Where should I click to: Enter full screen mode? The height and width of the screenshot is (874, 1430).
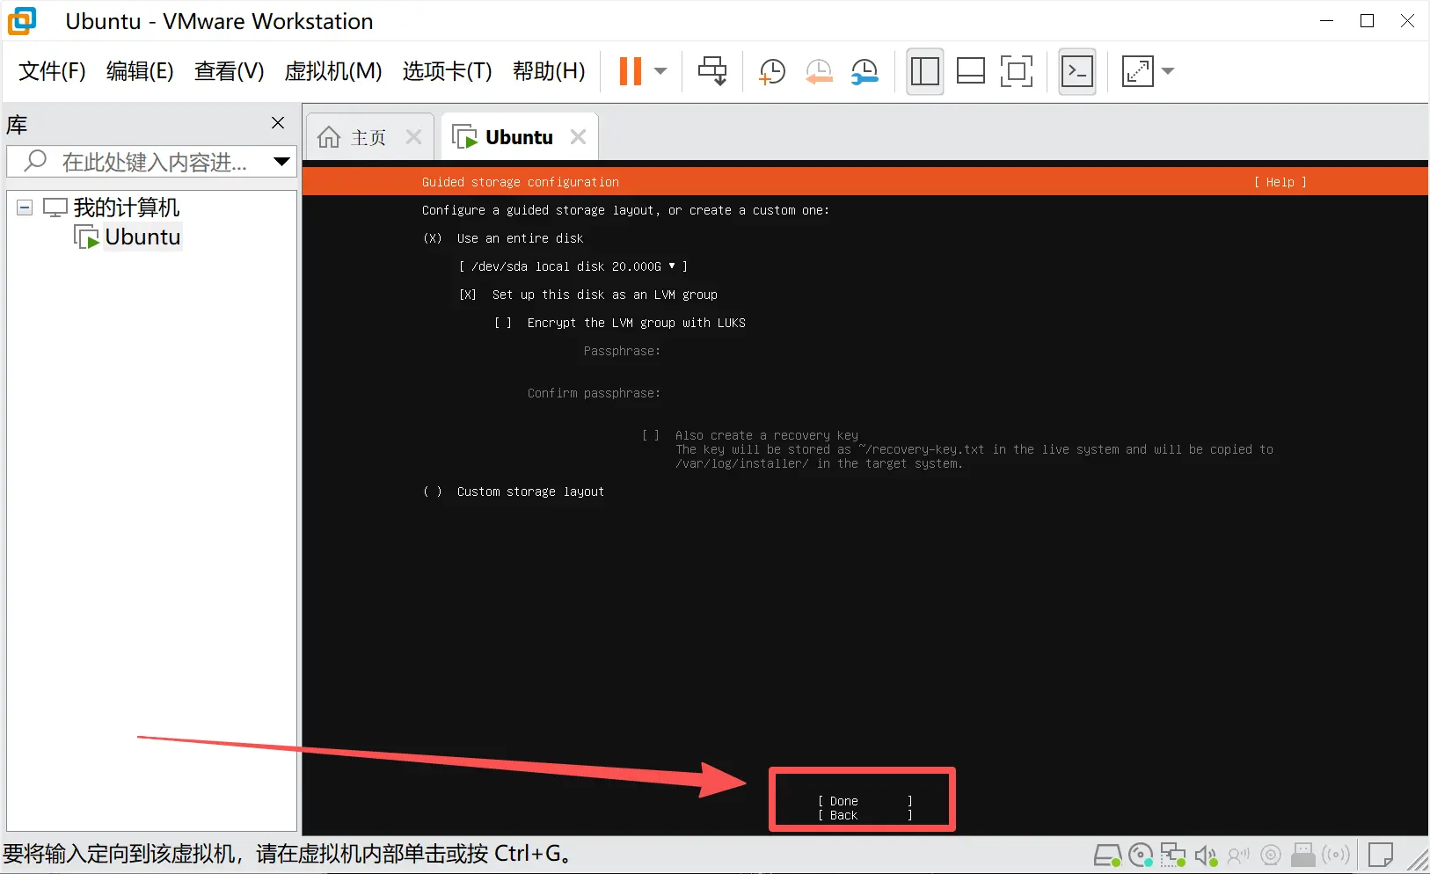1017,71
